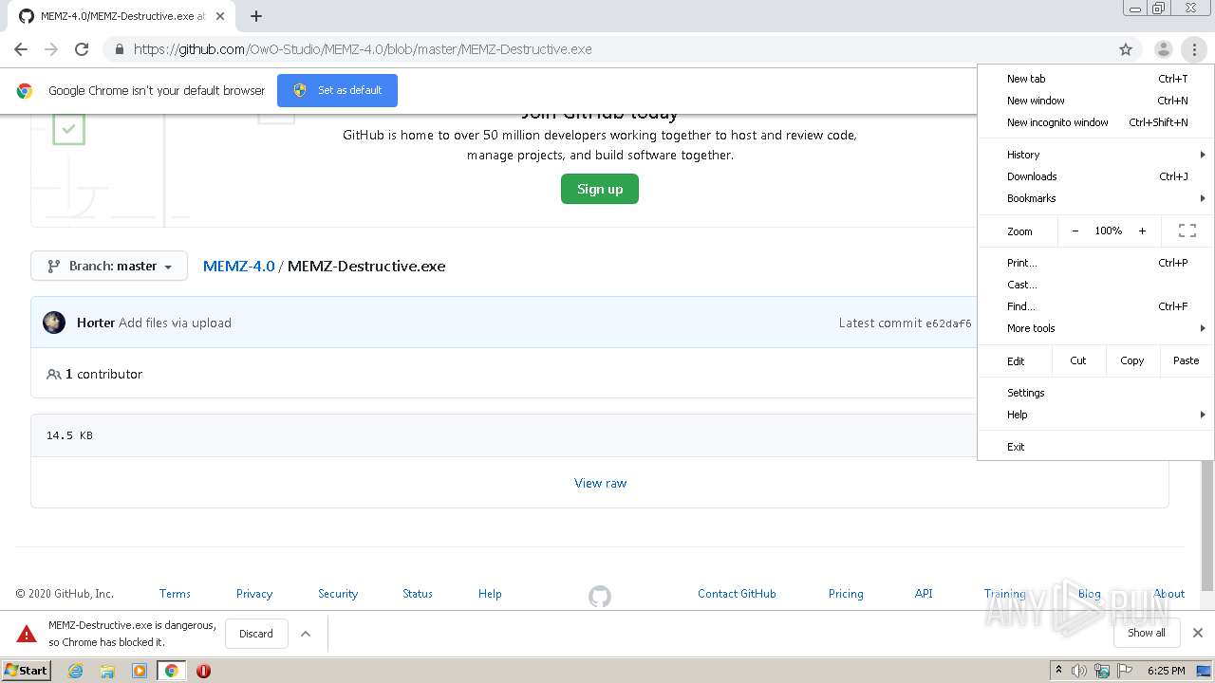
Task: Open commit e62daf6 link
Action: click(948, 323)
